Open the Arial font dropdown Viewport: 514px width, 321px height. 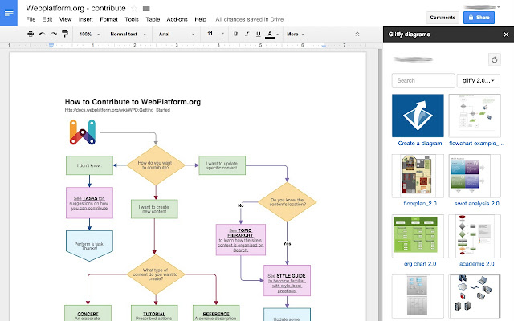click(177, 34)
